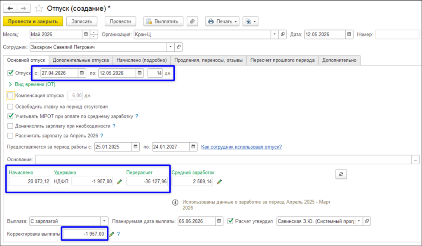Open attached files via paperclip icon
Viewport: 422px width, 246px height.
tap(192, 21)
